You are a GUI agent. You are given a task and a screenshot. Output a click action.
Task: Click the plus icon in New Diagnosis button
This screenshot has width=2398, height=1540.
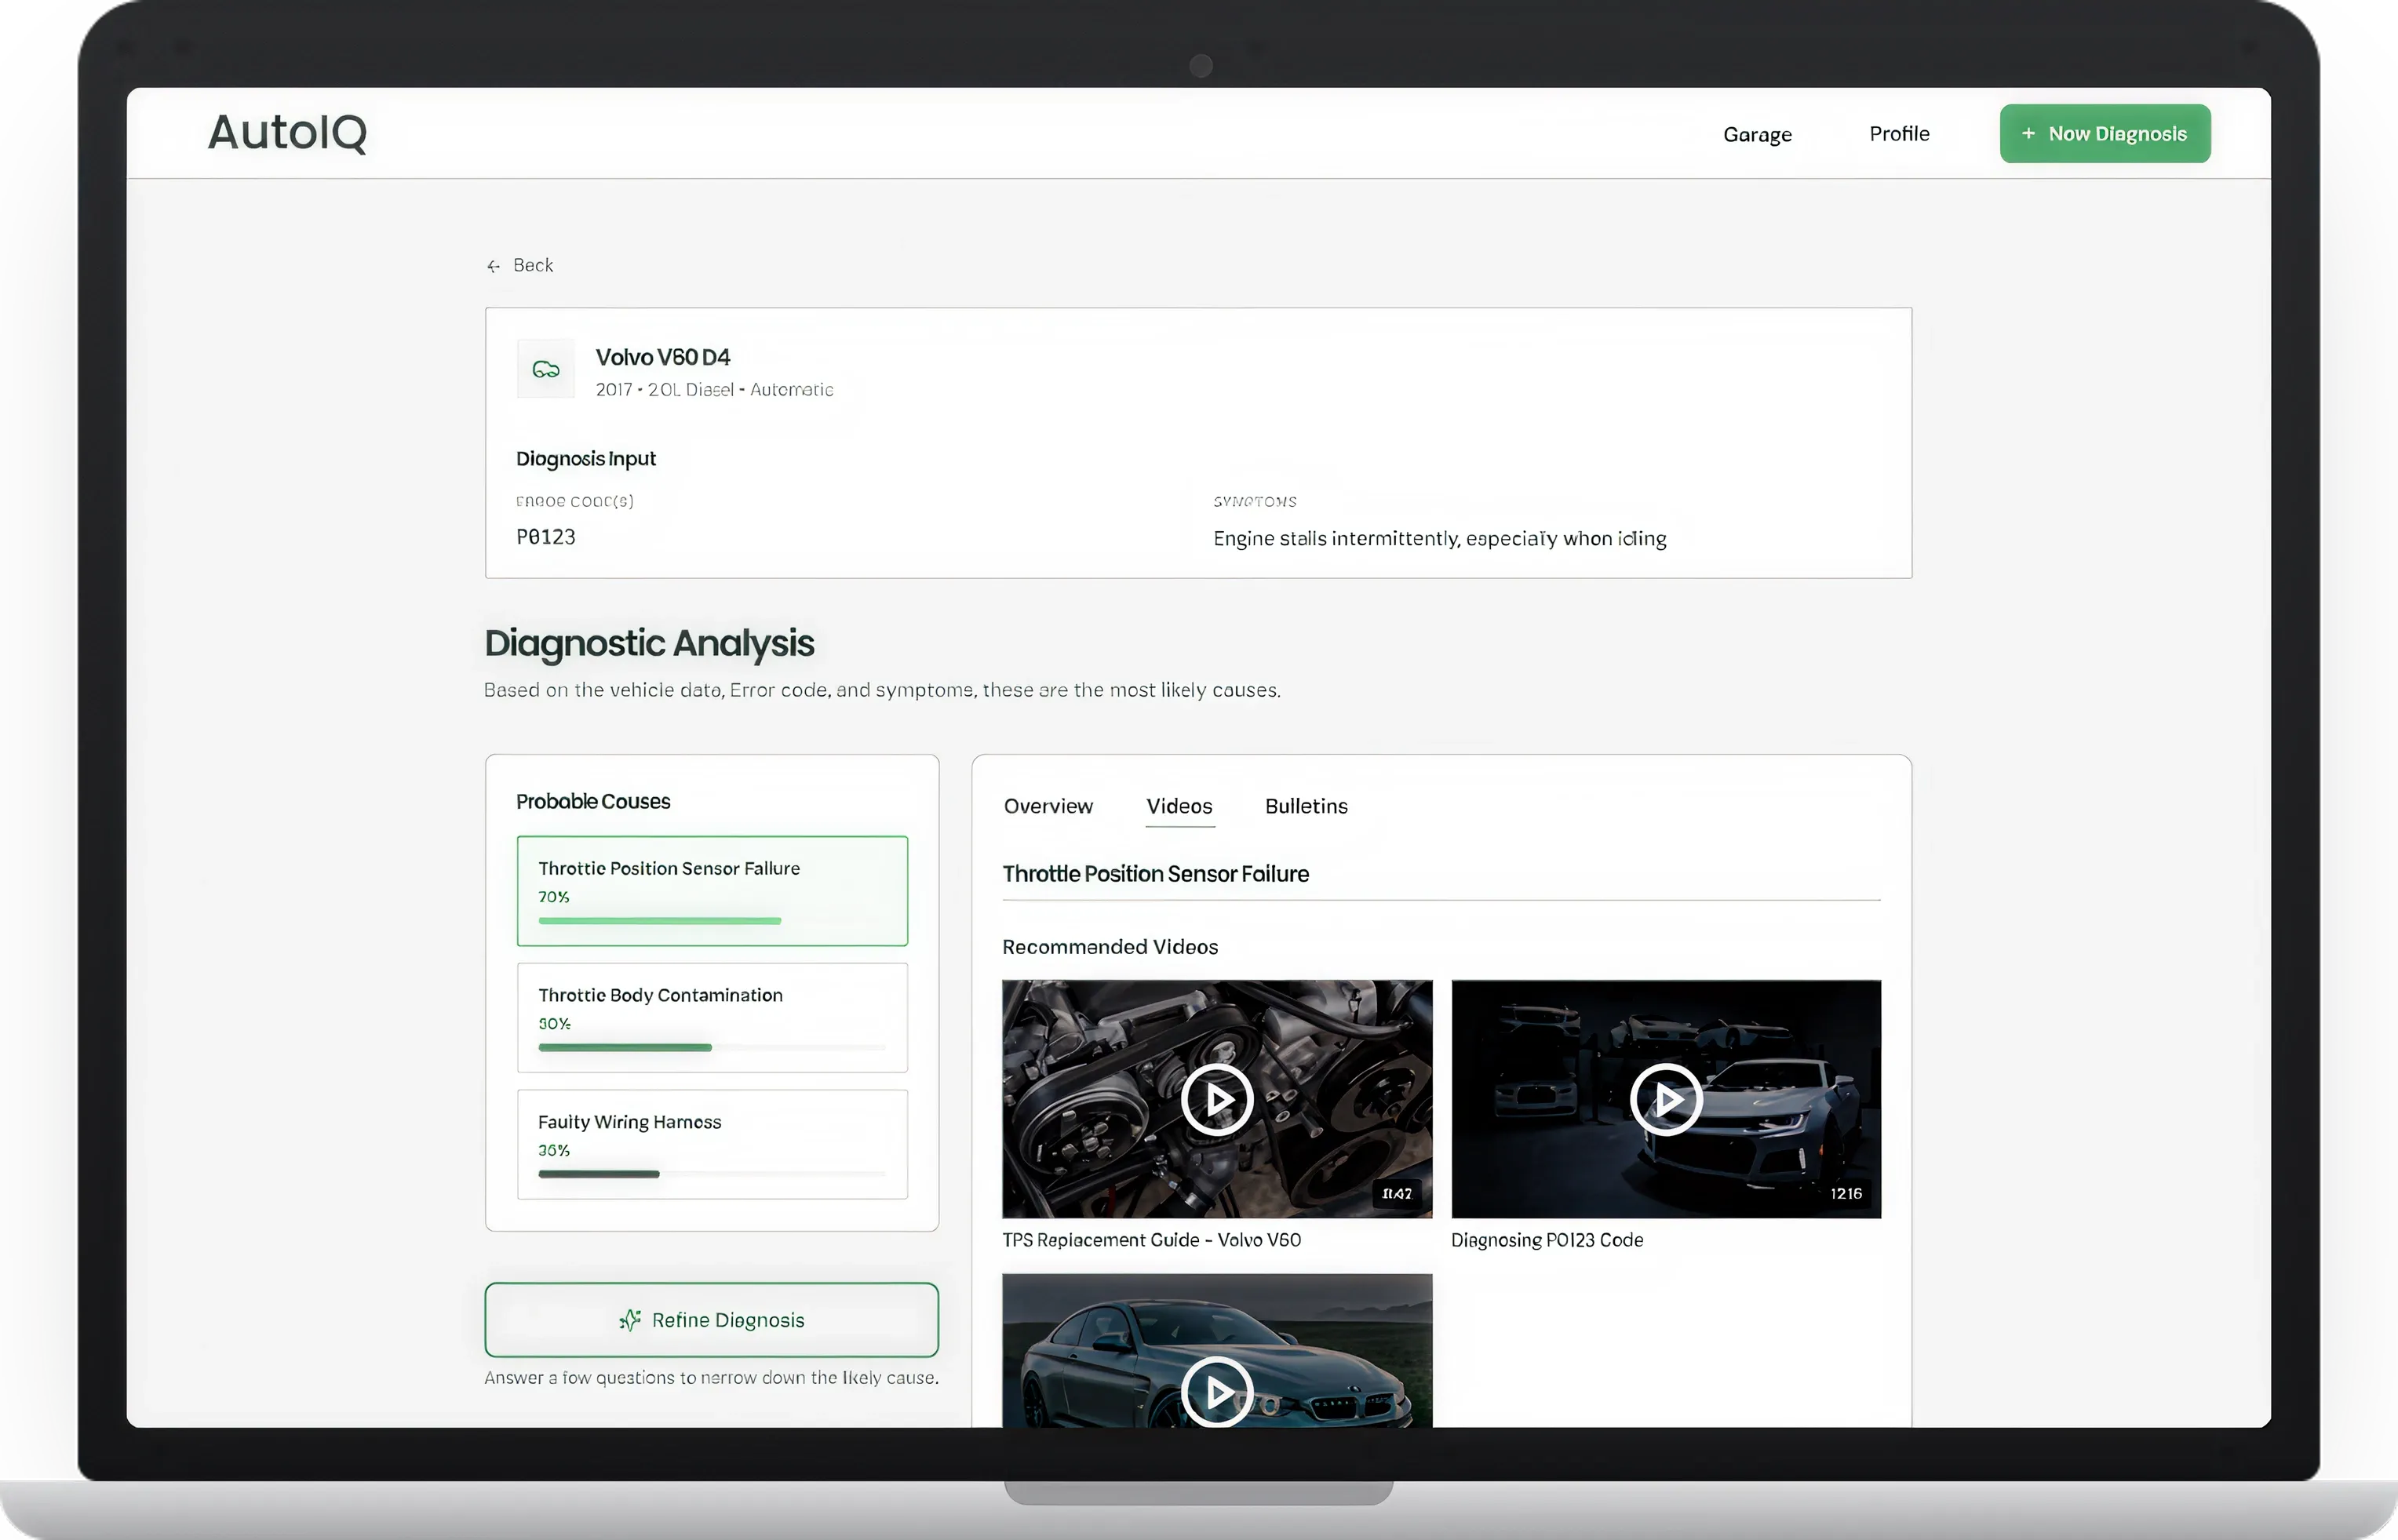click(x=2028, y=134)
